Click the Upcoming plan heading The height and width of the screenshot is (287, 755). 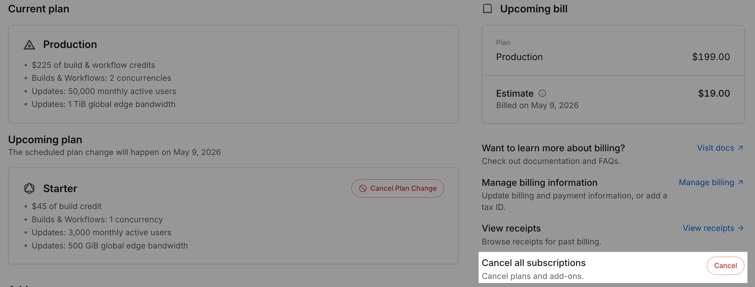(45, 140)
